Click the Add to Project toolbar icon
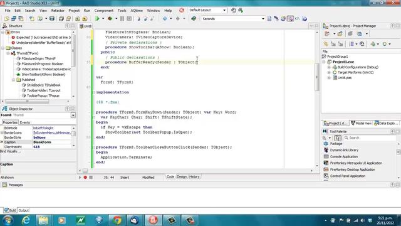The width and height of the screenshot is (401, 226). [x=78, y=18]
